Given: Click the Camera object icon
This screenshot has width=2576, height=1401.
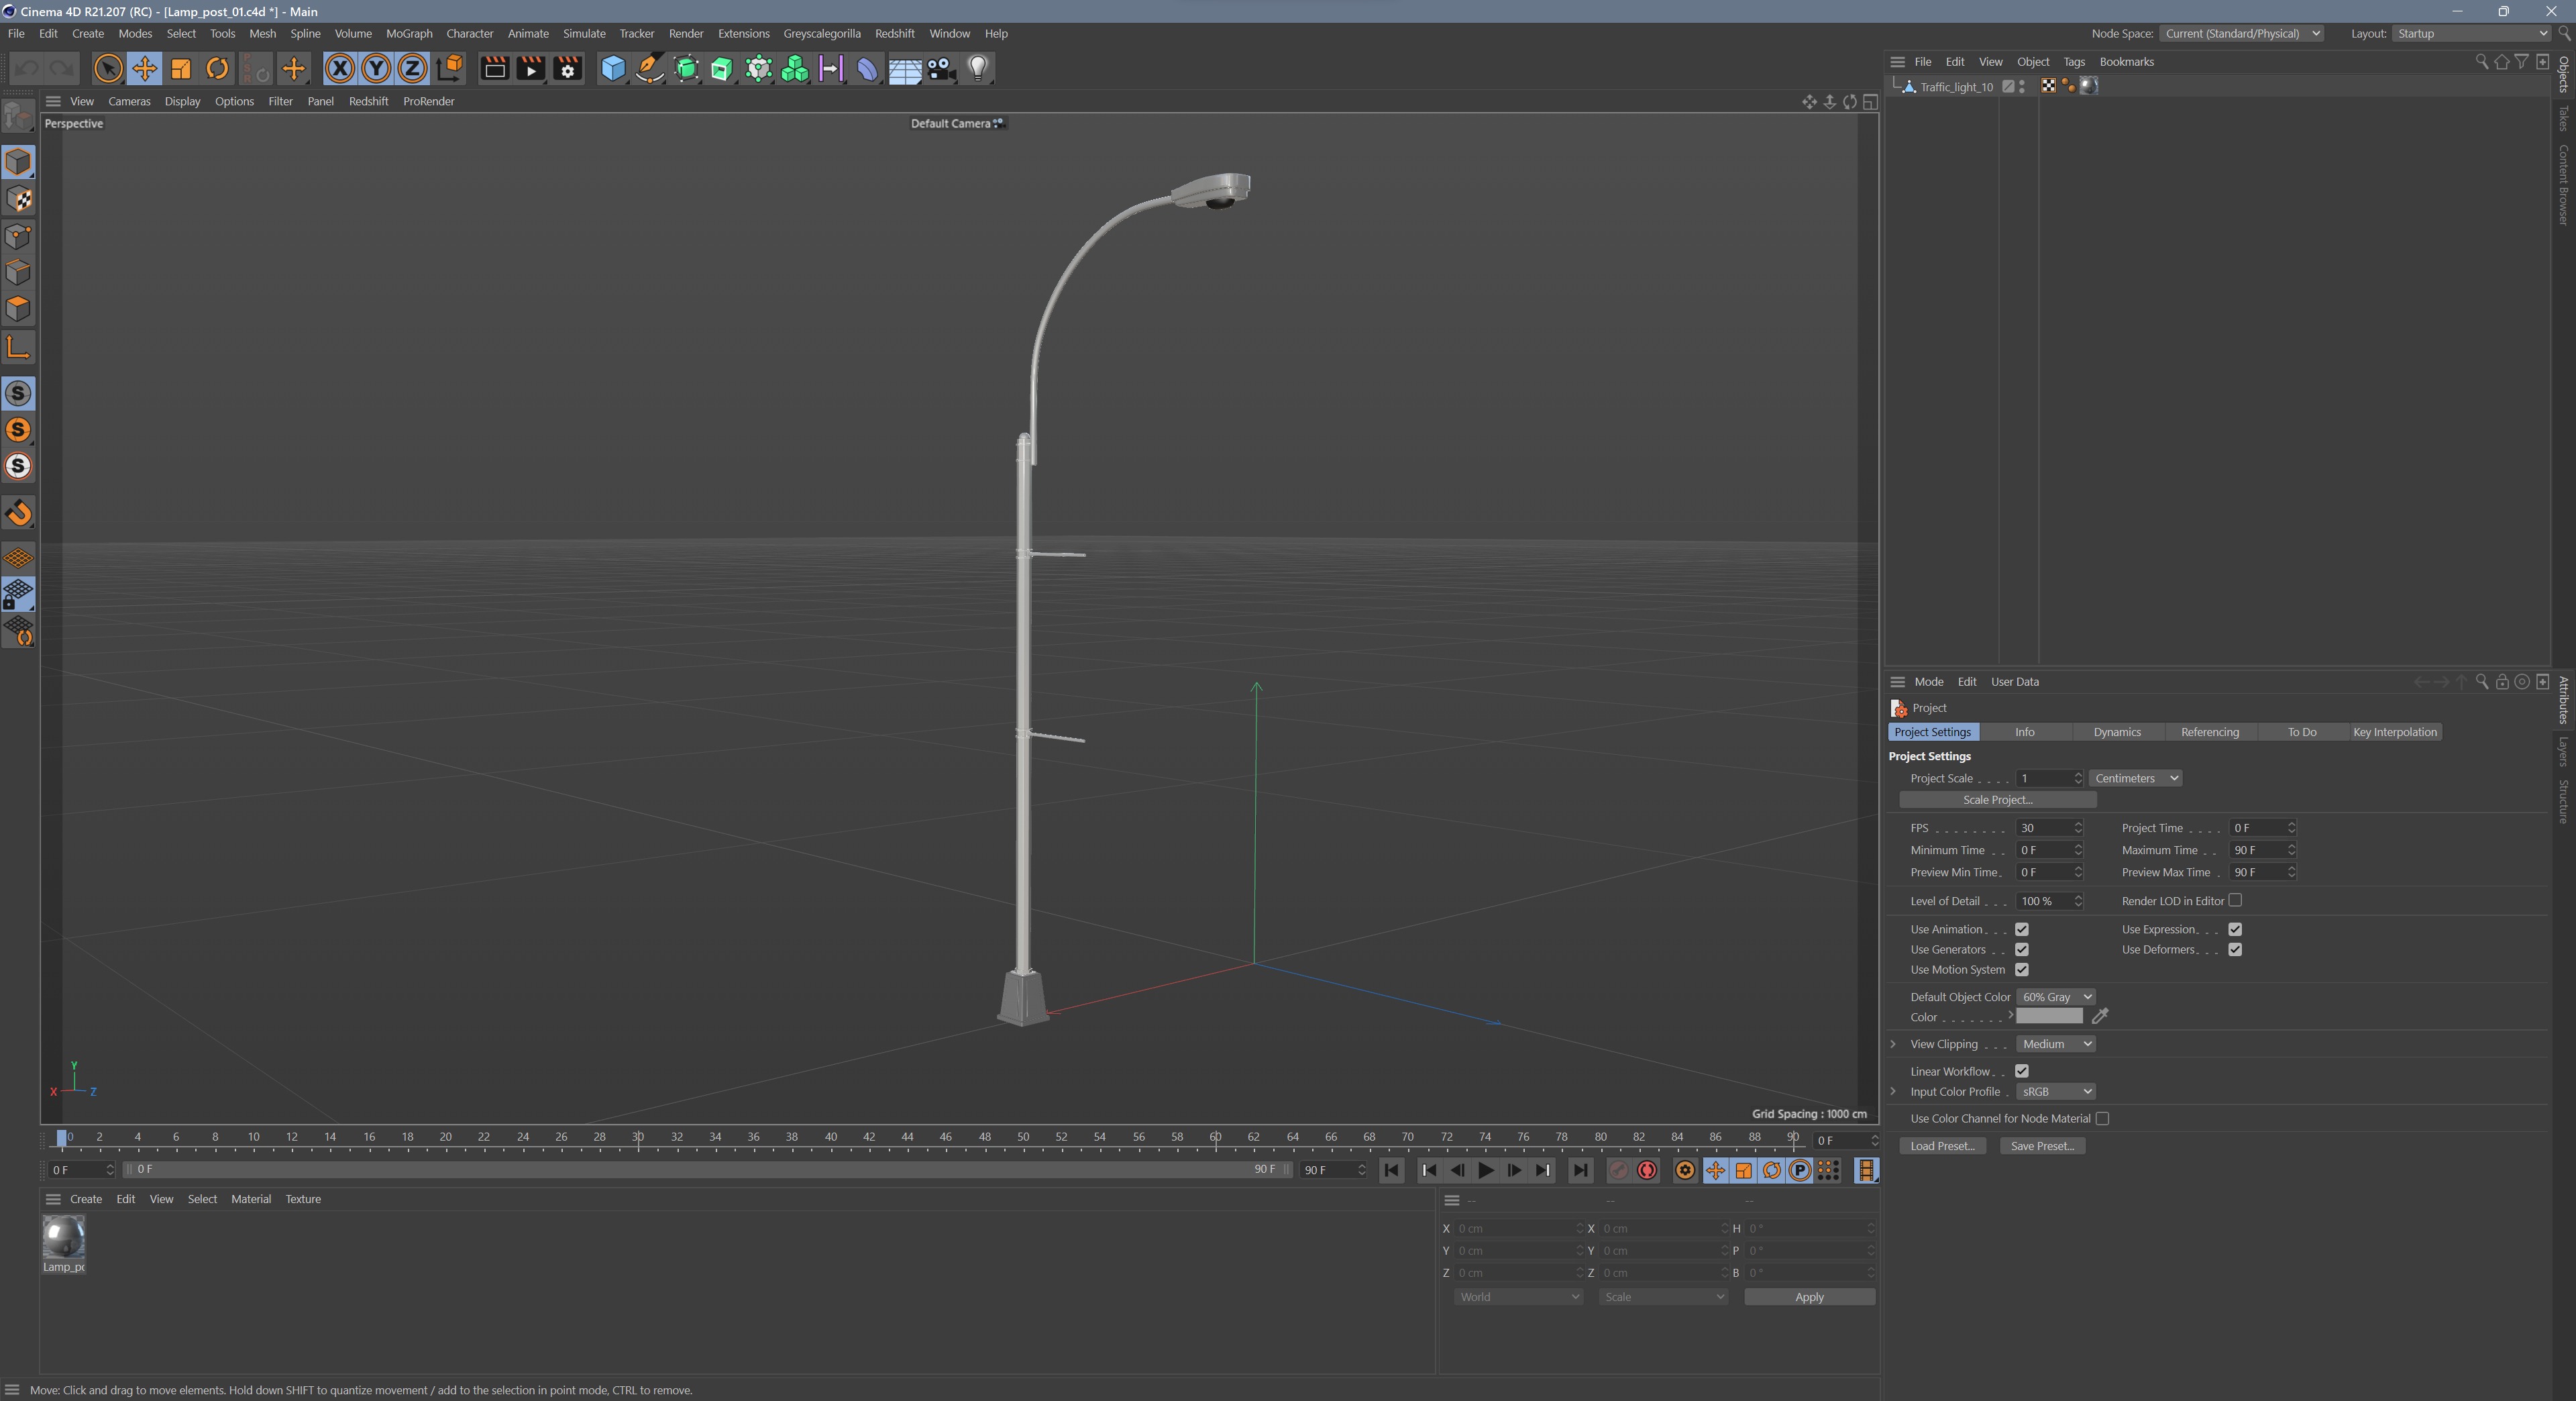Looking at the screenshot, I should (941, 69).
